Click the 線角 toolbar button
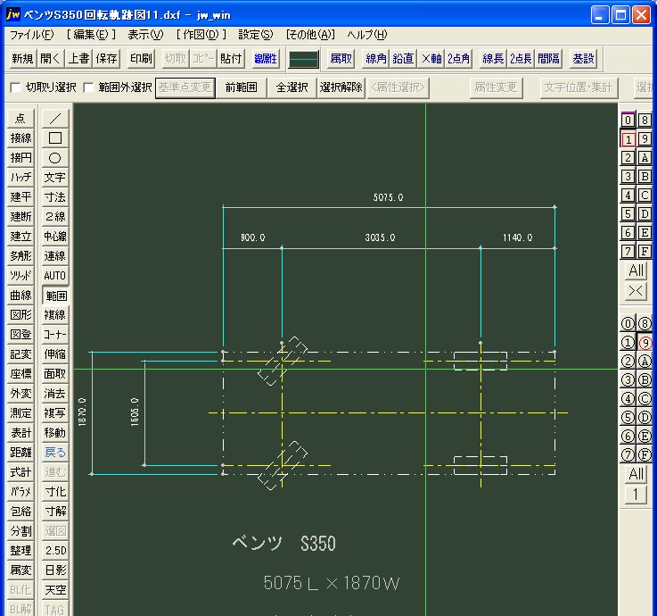The height and width of the screenshot is (616, 657). pyautogui.click(x=376, y=59)
